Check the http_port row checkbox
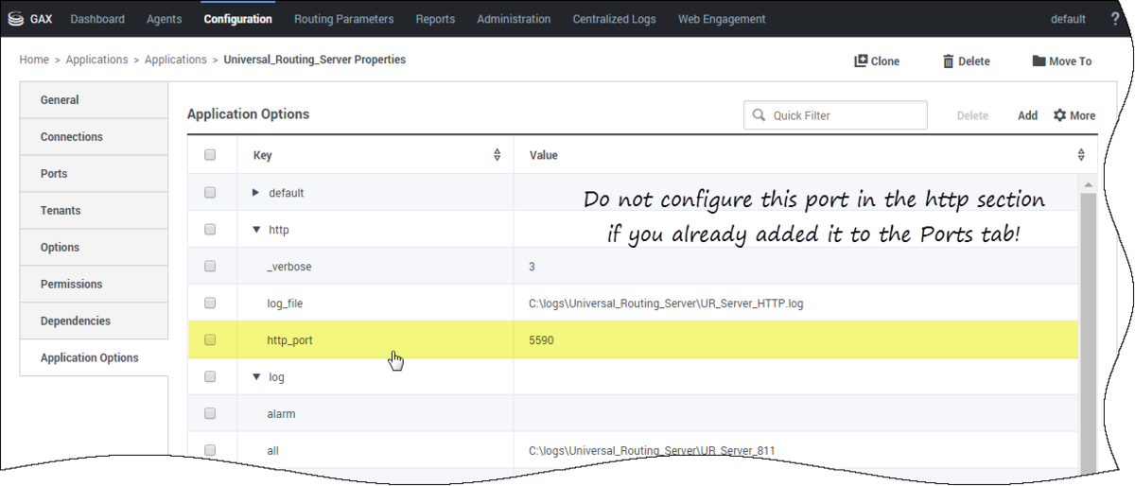 (x=210, y=339)
